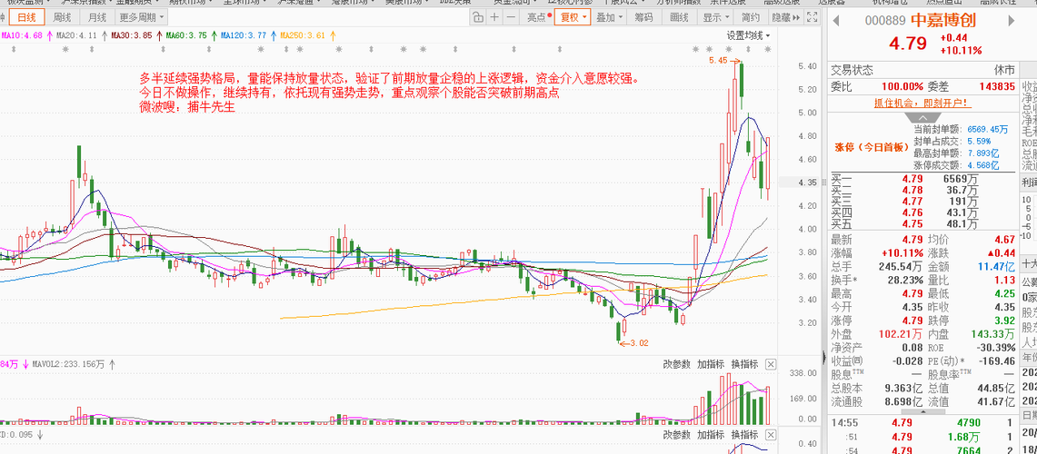Click 改参数 in the bottom indicator panel
Screen dimensions: 1037x454
677,434
